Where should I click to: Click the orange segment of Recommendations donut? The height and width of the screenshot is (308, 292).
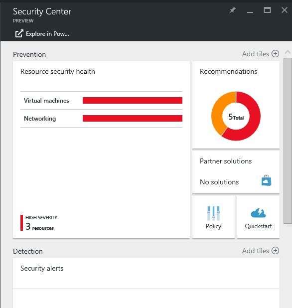pyautogui.click(x=219, y=110)
